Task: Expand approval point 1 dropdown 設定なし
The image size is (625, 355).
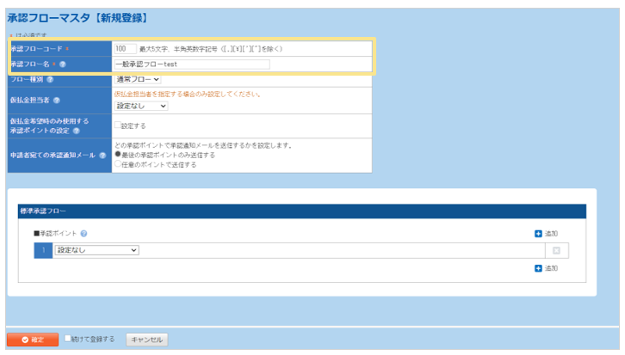Action: click(96, 250)
